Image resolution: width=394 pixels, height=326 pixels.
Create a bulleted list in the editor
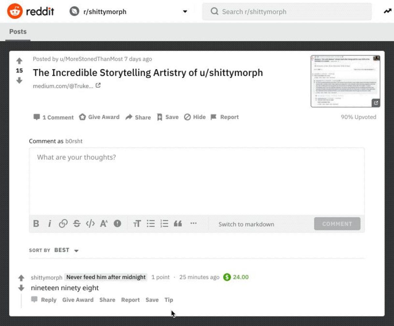pos(150,224)
